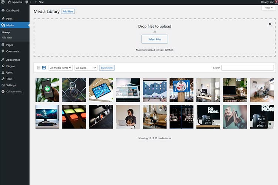This screenshot has width=278, height=185.
Task: Open the Pages menu item
Action: click(x=10, y=45)
